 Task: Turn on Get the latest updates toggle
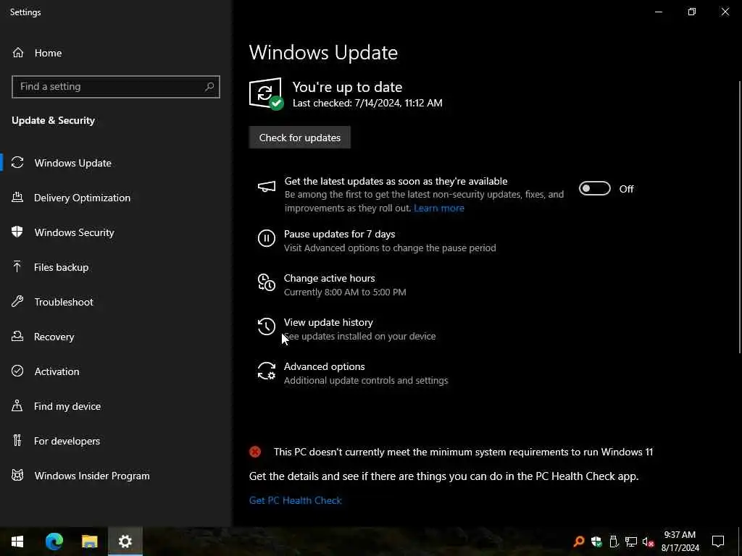tap(595, 189)
